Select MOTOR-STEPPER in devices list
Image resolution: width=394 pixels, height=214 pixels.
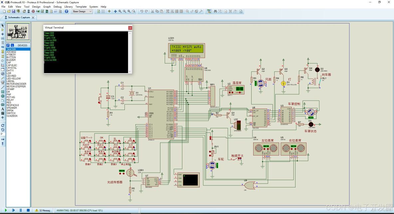point(16,86)
